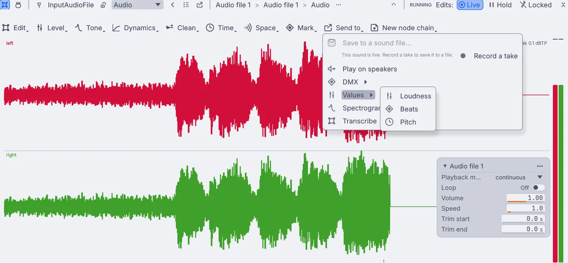Image resolution: width=568 pixels, height=263 pixels.
Task: Open the Playback mode continuous dropdown
Action: tap(519, 177)
